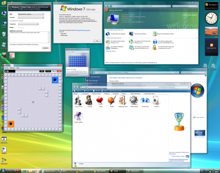Click in the Additional comments text box

pos(29,37)
